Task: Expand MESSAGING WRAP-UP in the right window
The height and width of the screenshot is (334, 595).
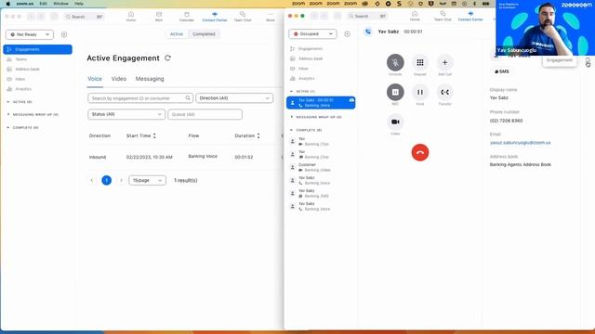Action: (291, 117)
